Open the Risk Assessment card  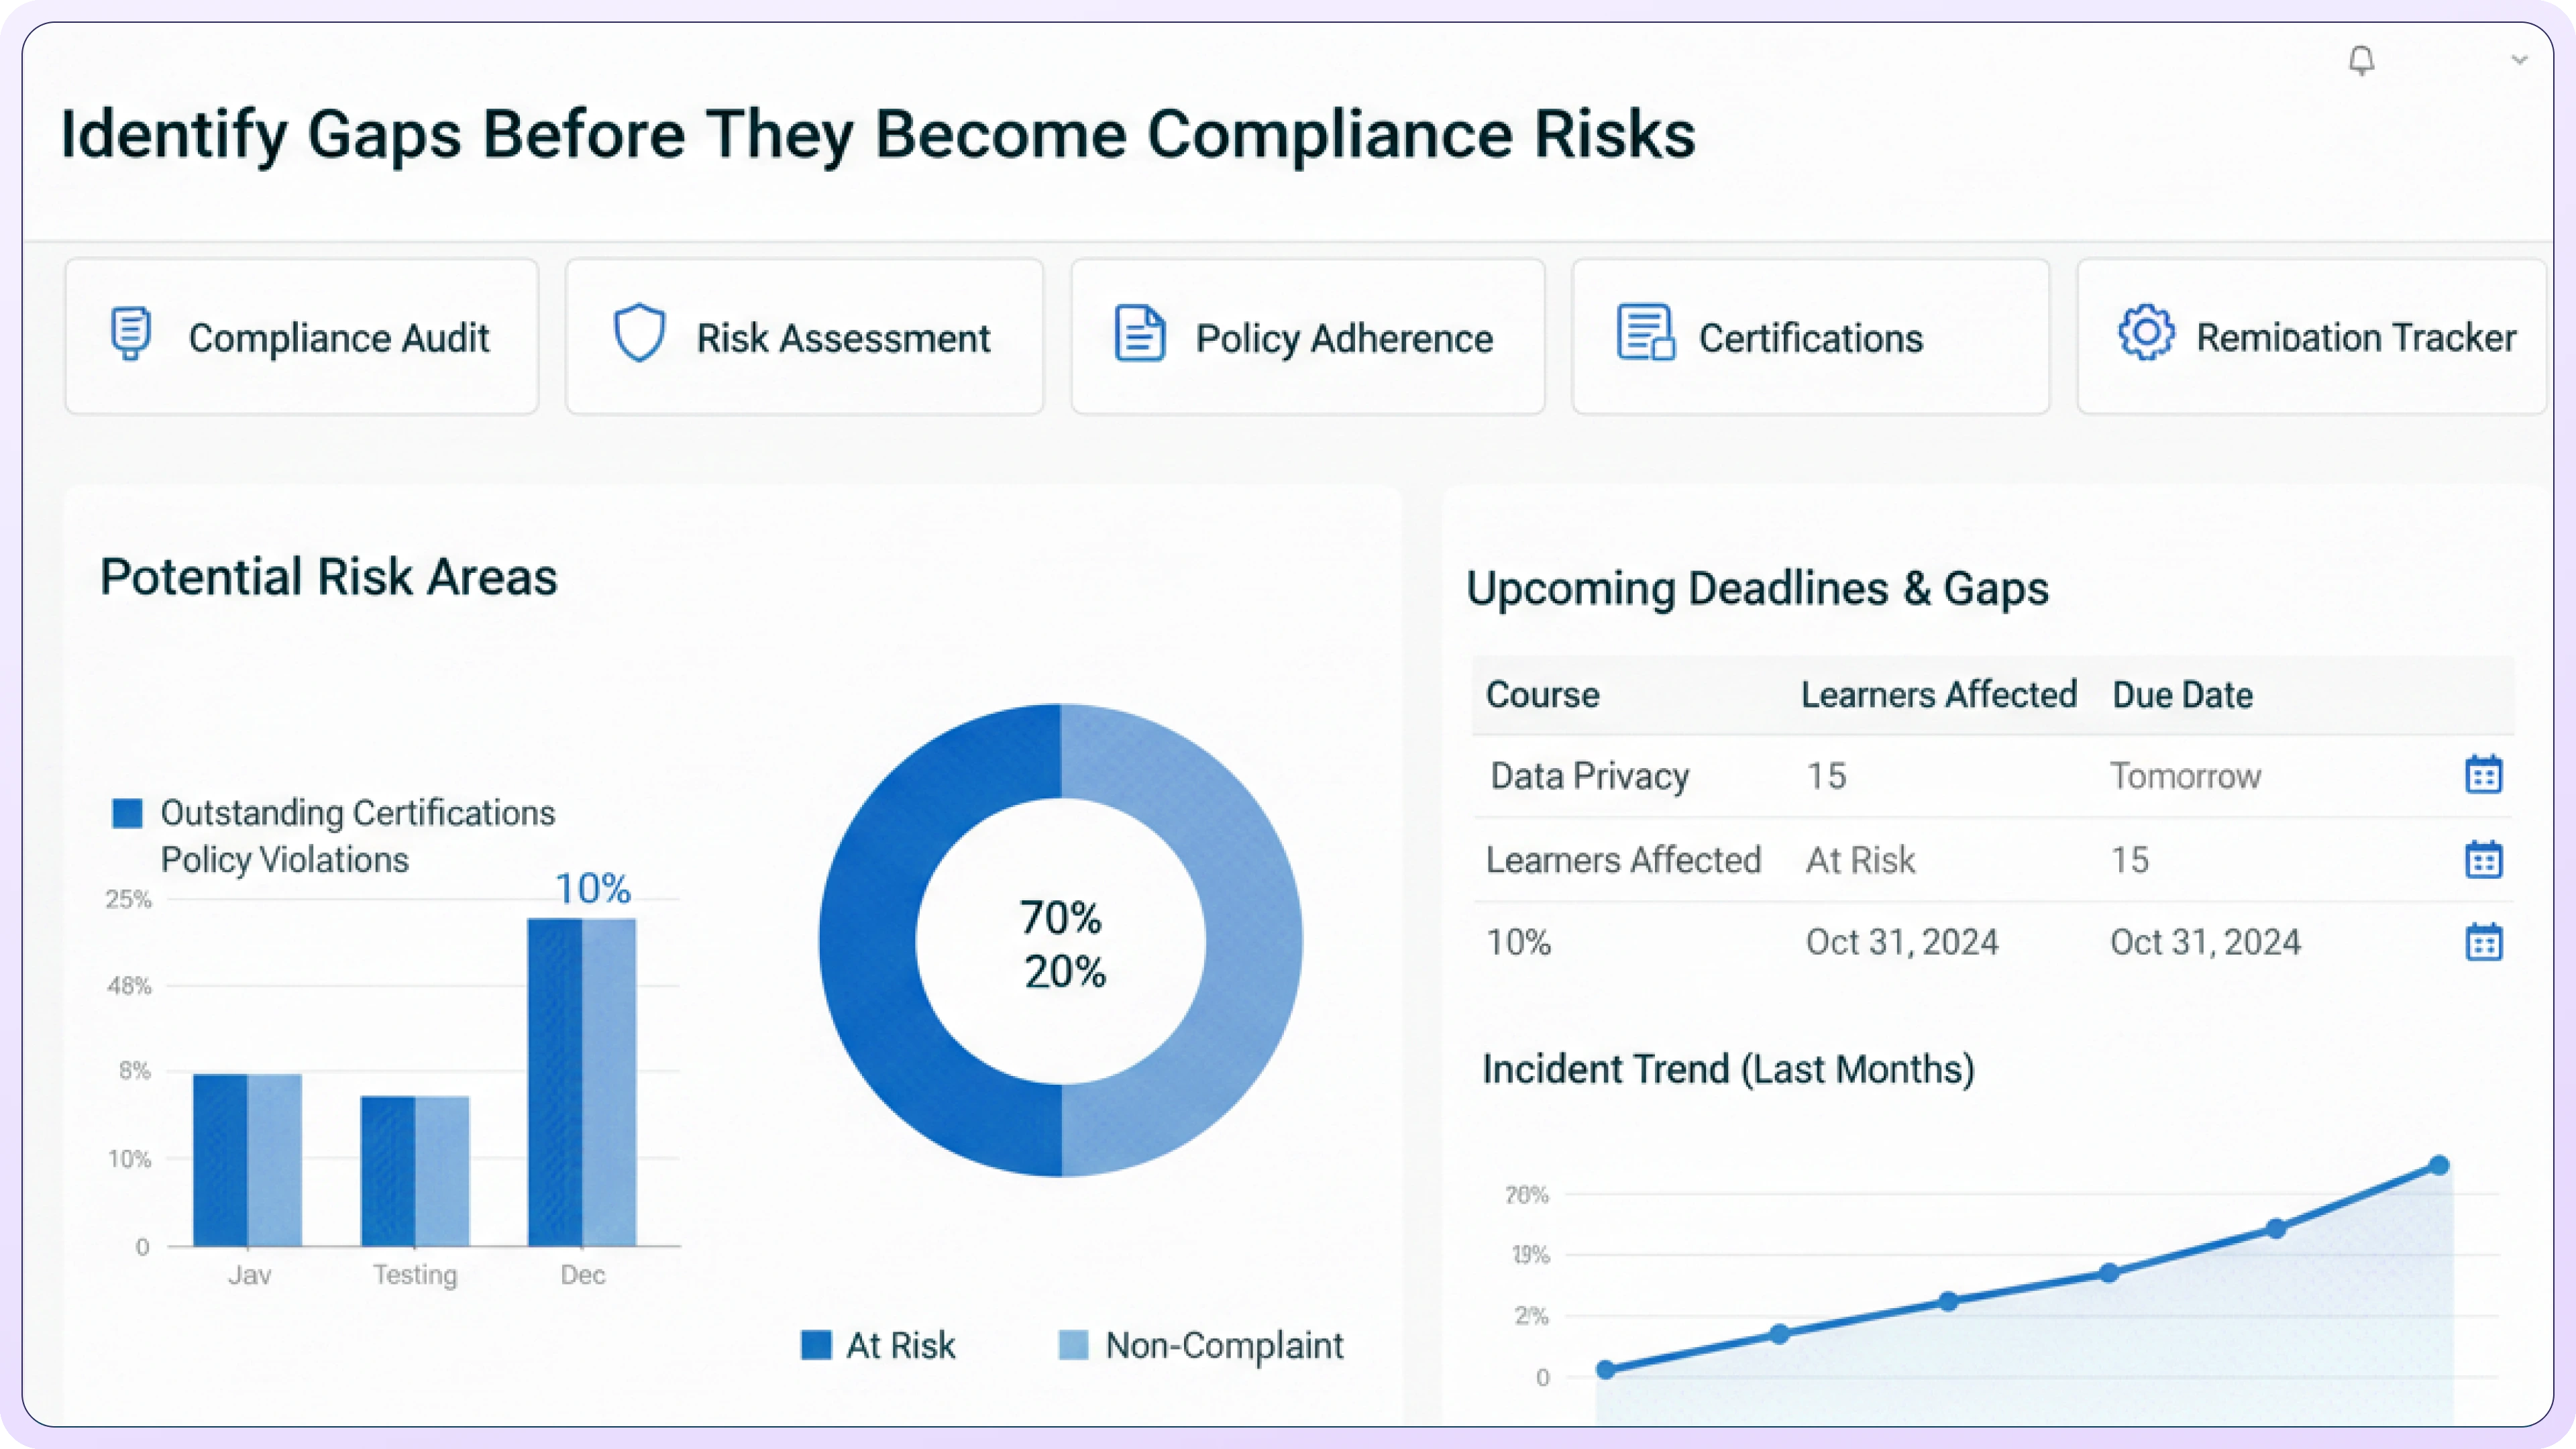842,338
